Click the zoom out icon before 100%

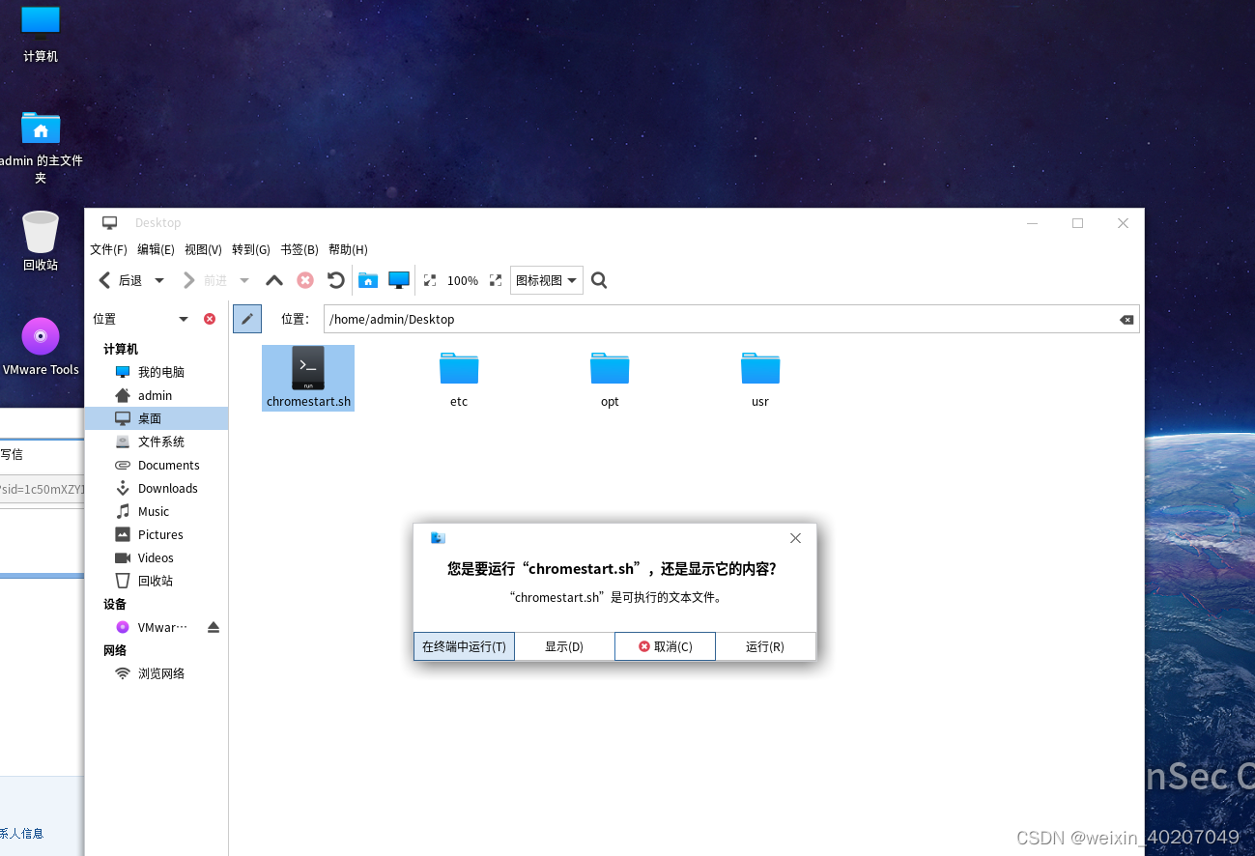(430, 280)
